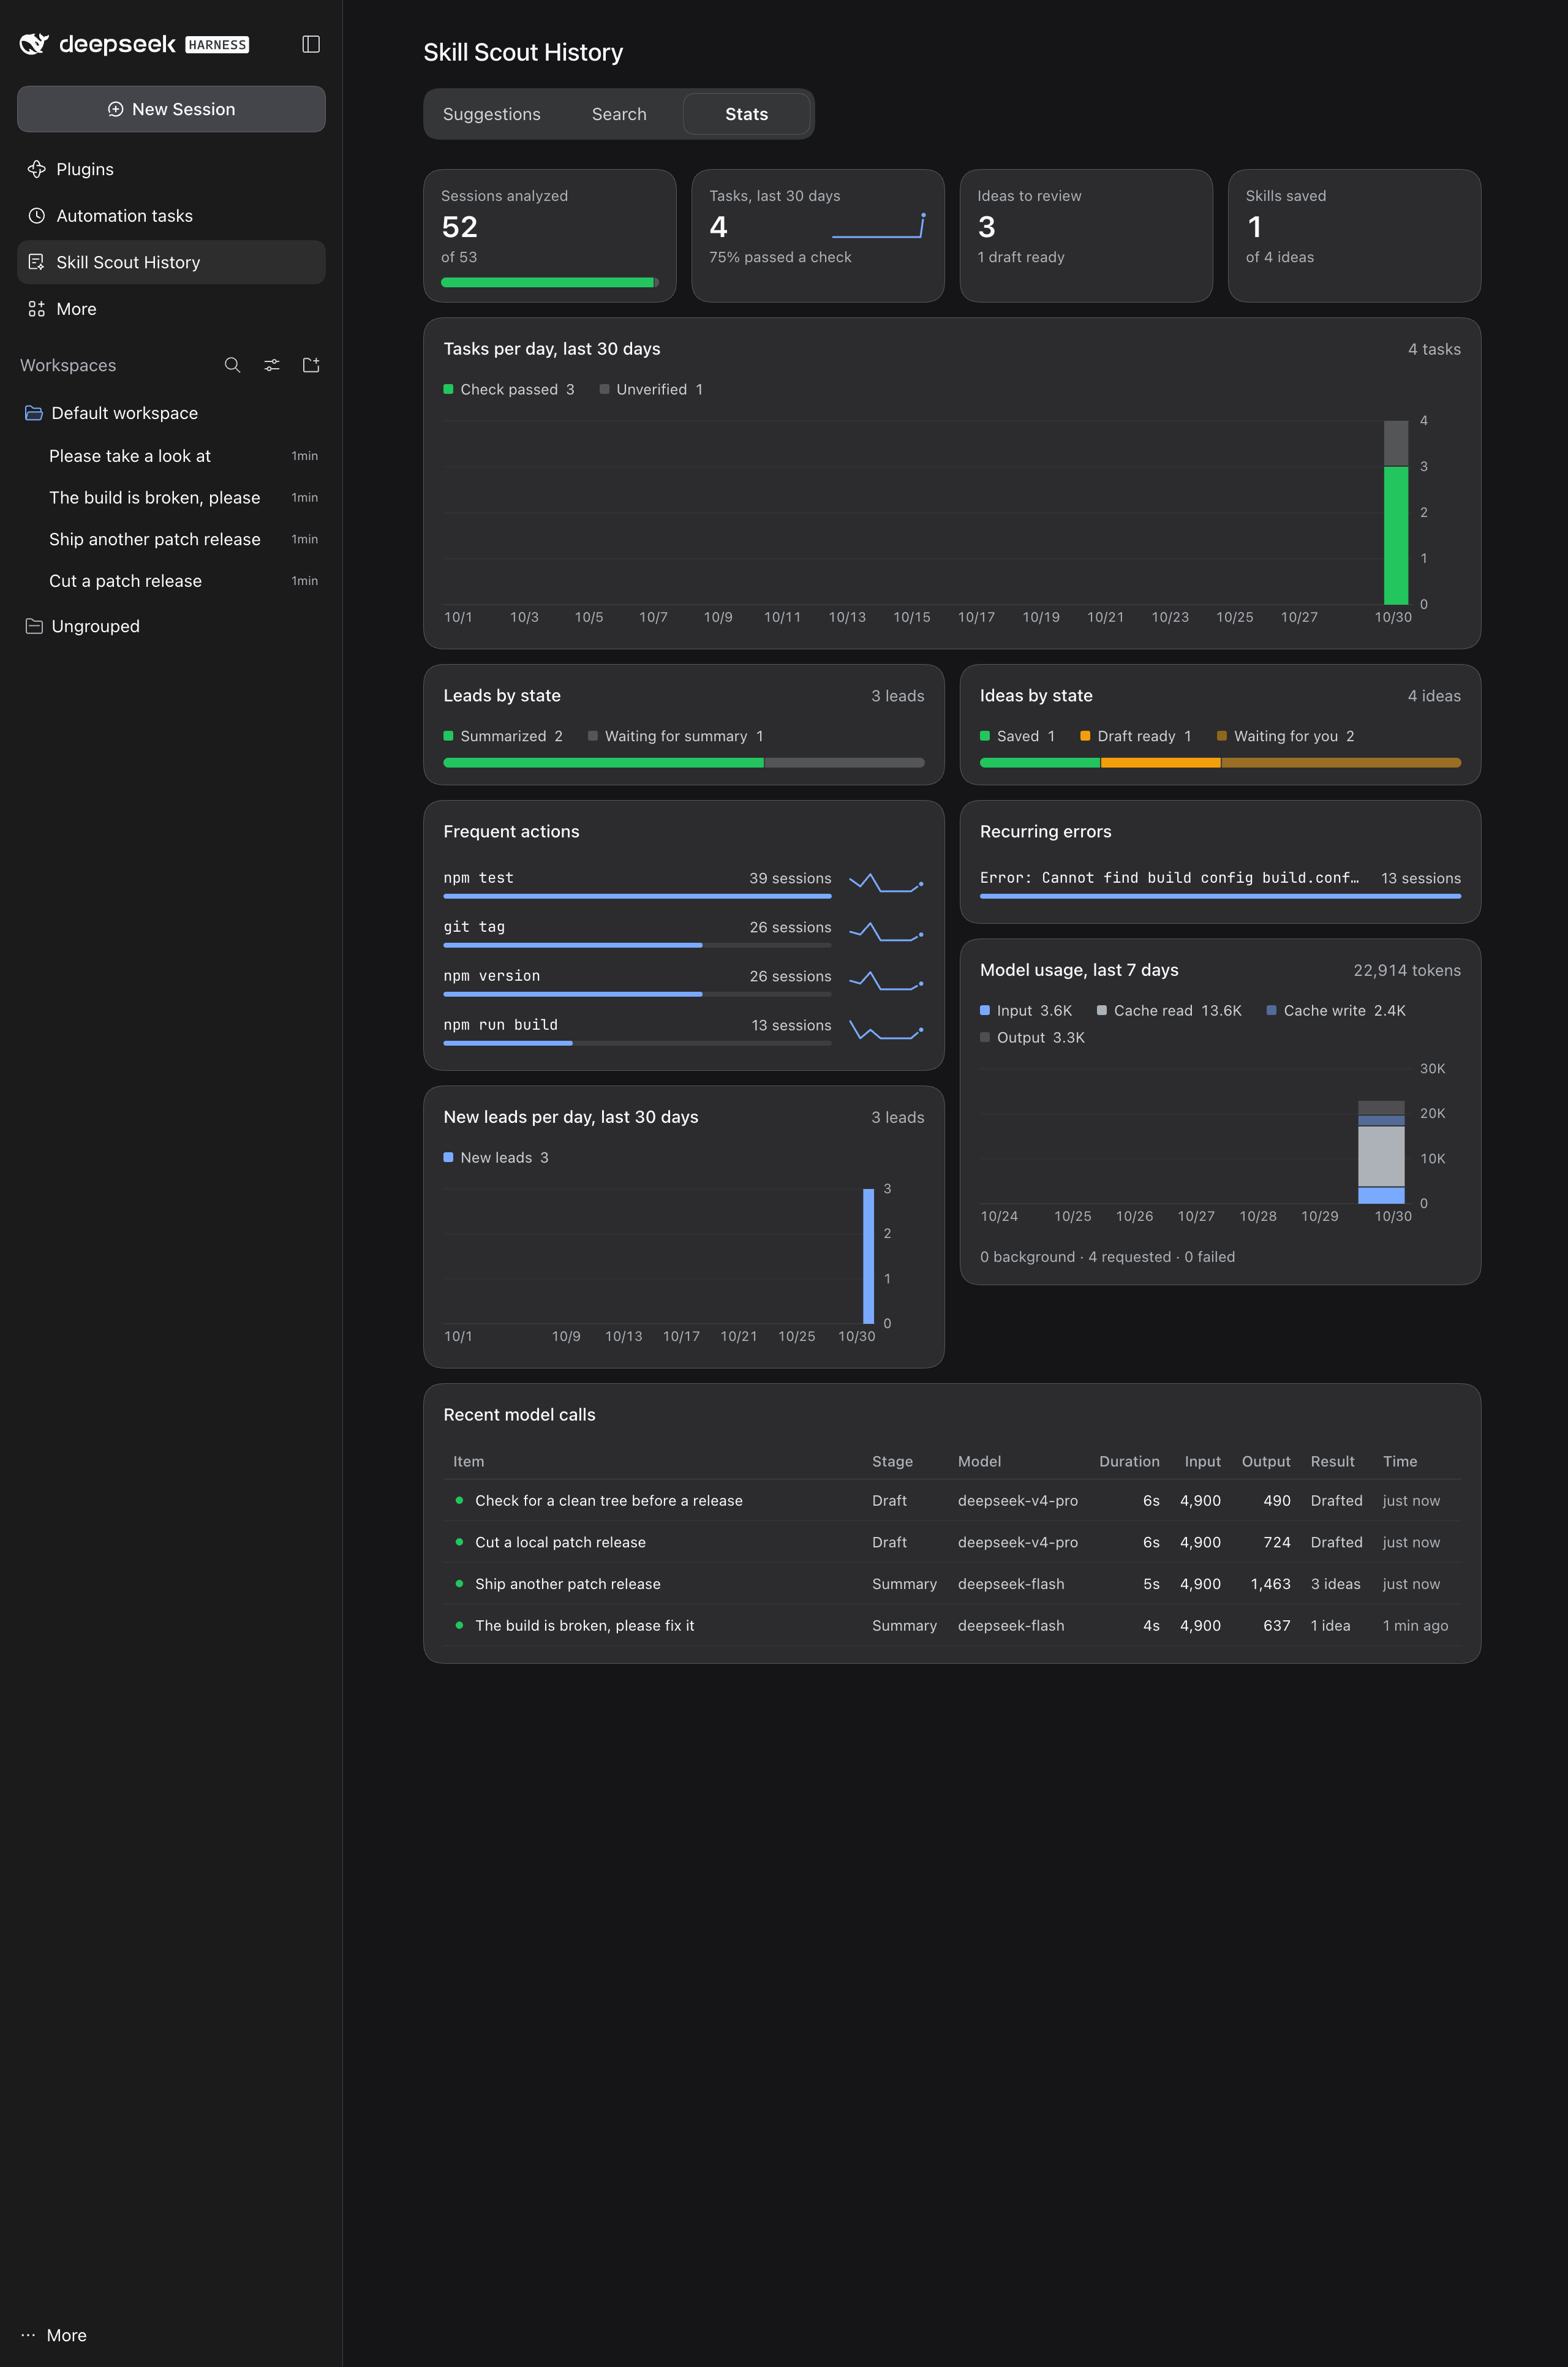
Task: Click the Cache read legend swatch
Action: [x=1102, y=1010]
